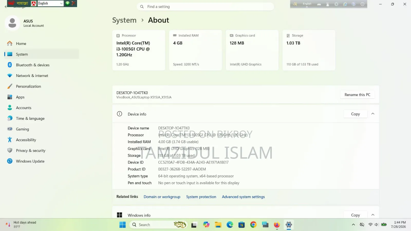411x231 pixels.
Task: Click the volume speaker tray icon
Action: click(x=377, y=225)
